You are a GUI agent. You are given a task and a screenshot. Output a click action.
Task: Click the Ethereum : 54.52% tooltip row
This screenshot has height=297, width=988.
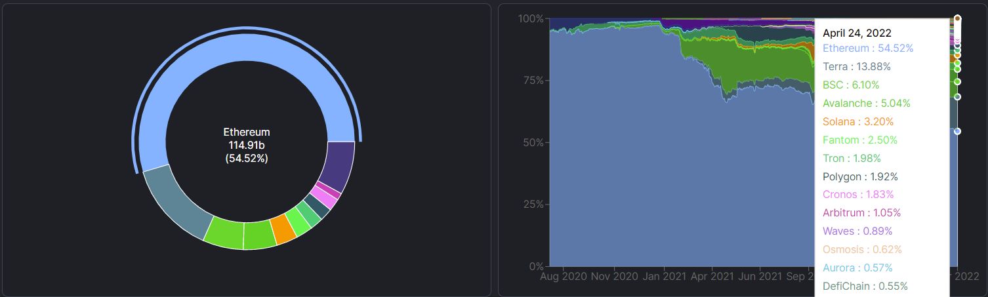coord(868,49)
